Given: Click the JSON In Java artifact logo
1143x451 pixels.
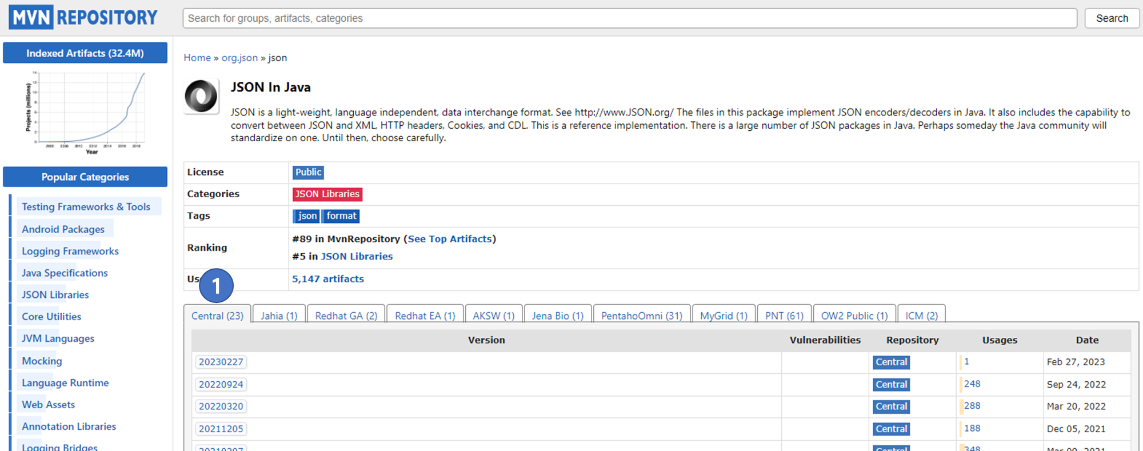Looking at the screenshot, I should [201, 96].
